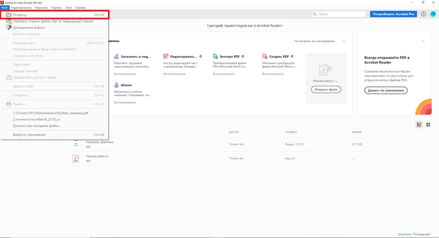Click the Adobe Acrobat logo in title bar
Screen dimensions: 439x238
pyautogui.click(x=2, y=3)
